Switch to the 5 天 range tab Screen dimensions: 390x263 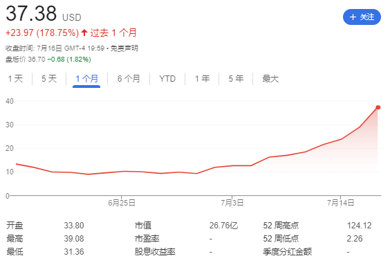pyautogui.click(x=49, y=79)
